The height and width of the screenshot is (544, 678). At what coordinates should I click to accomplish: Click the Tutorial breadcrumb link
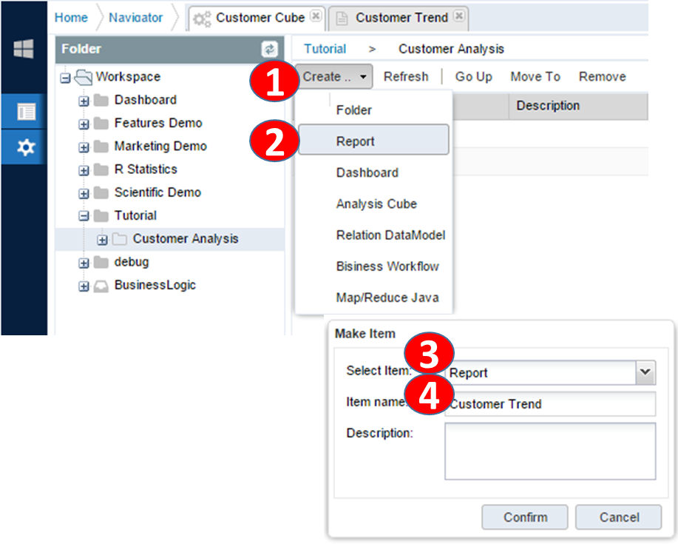pyautogui.click(x=325, y=49)
